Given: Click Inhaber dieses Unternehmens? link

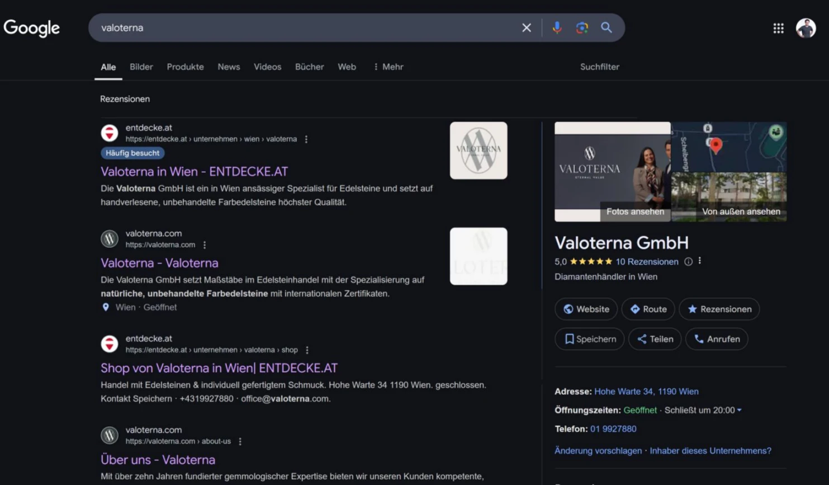Looking at the screenshot, I should (x=710, y=451).
